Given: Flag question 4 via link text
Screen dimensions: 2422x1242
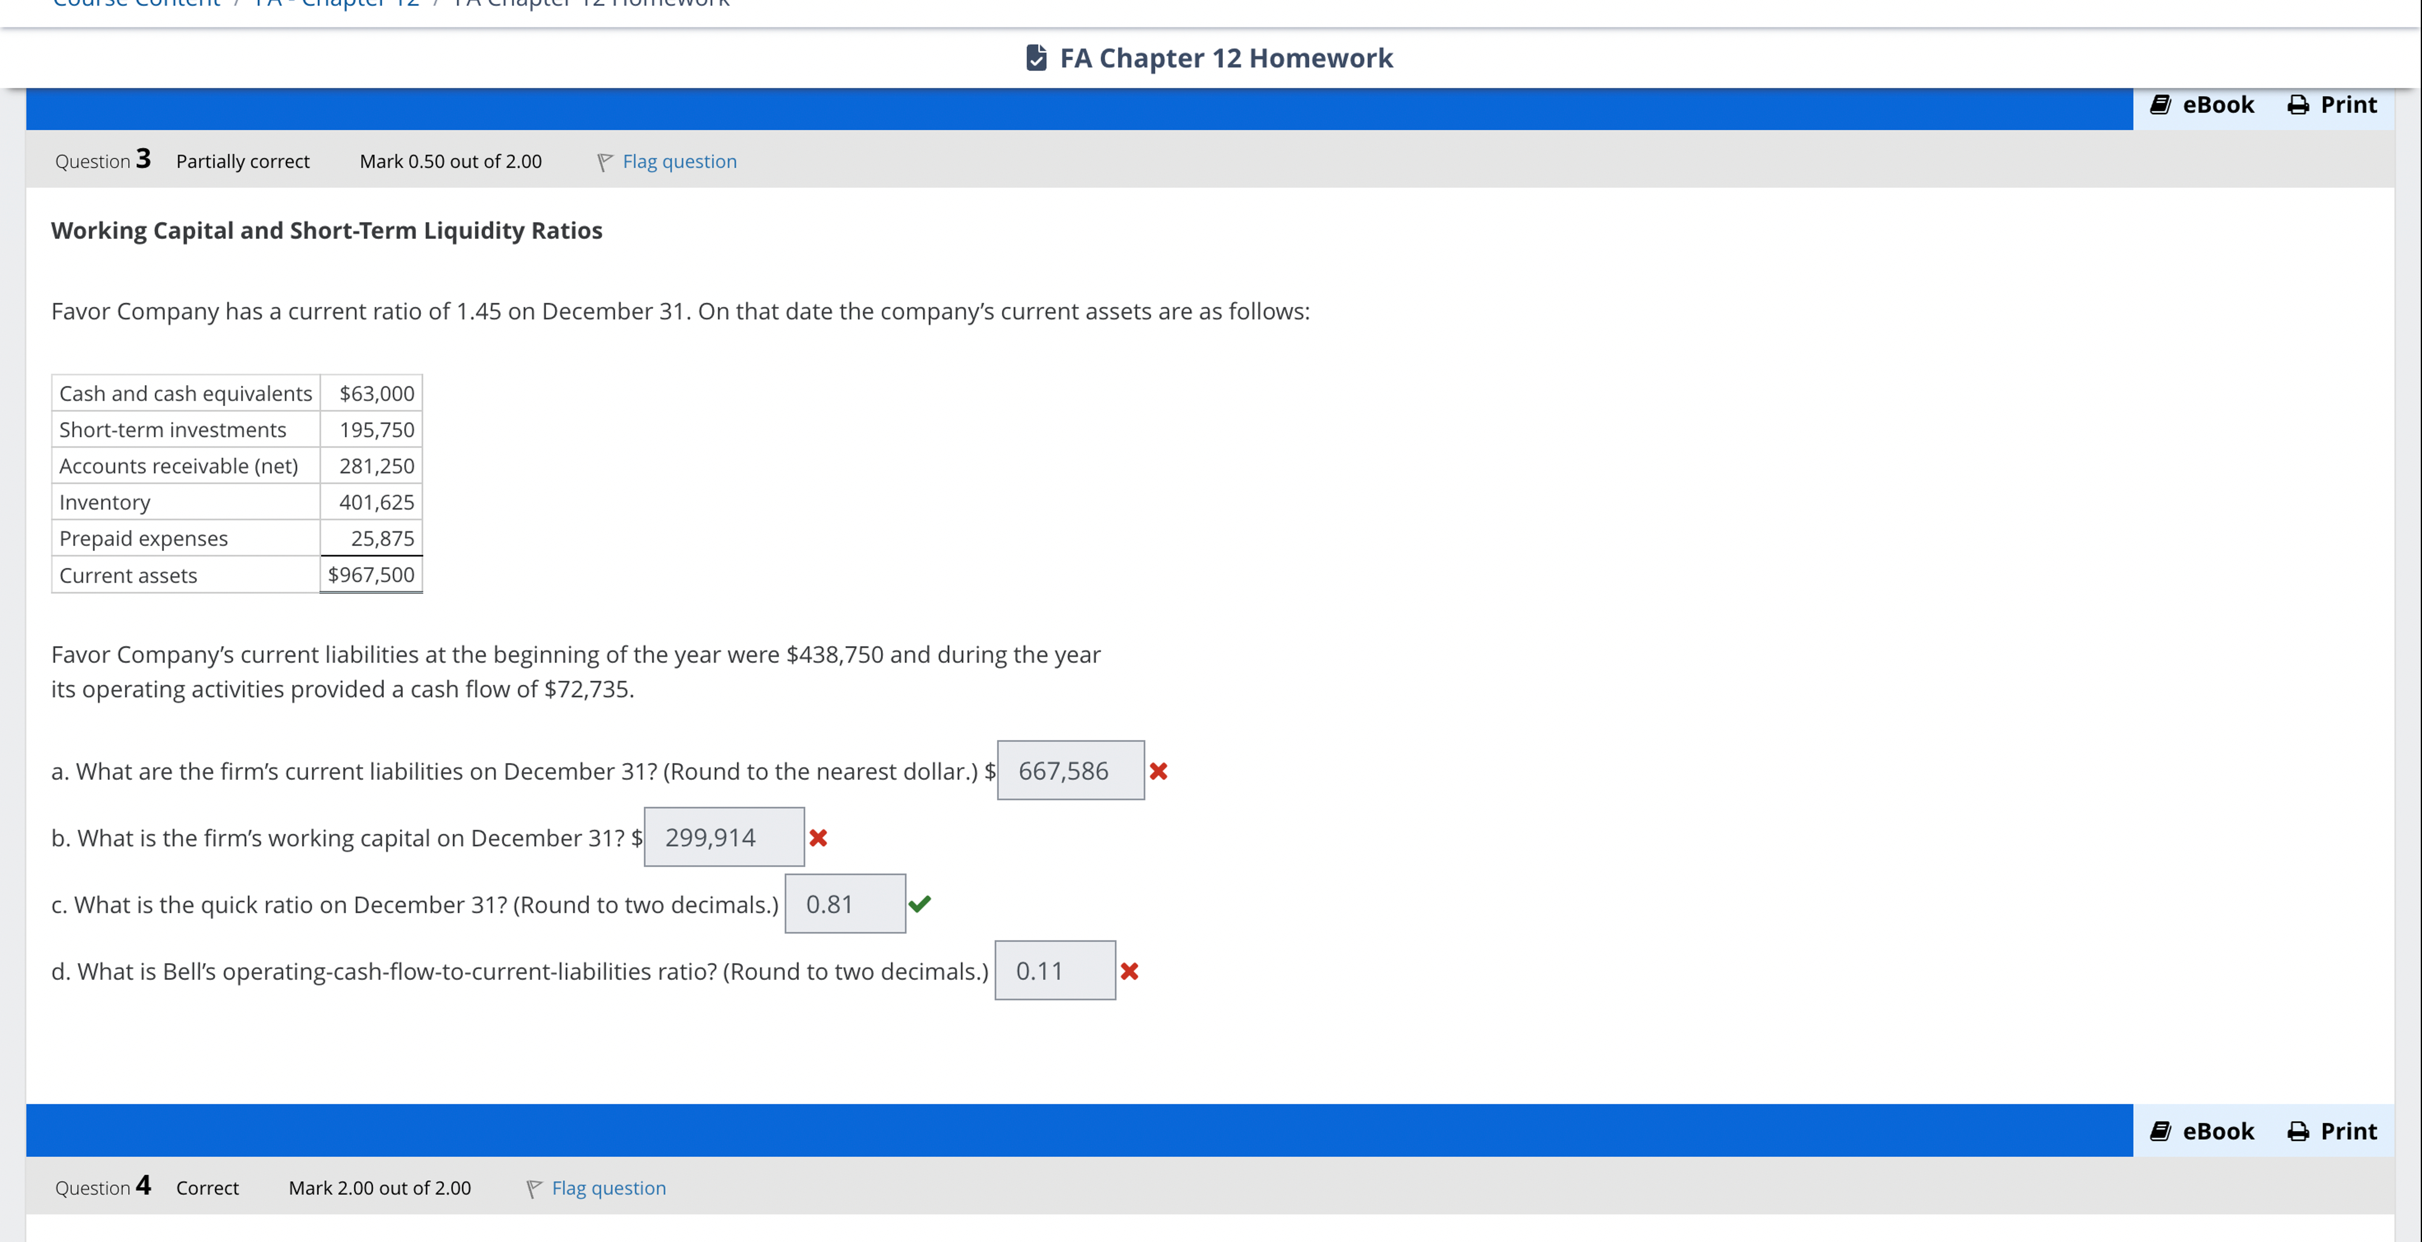Looking at the screenshot, I should (608, 1188).
